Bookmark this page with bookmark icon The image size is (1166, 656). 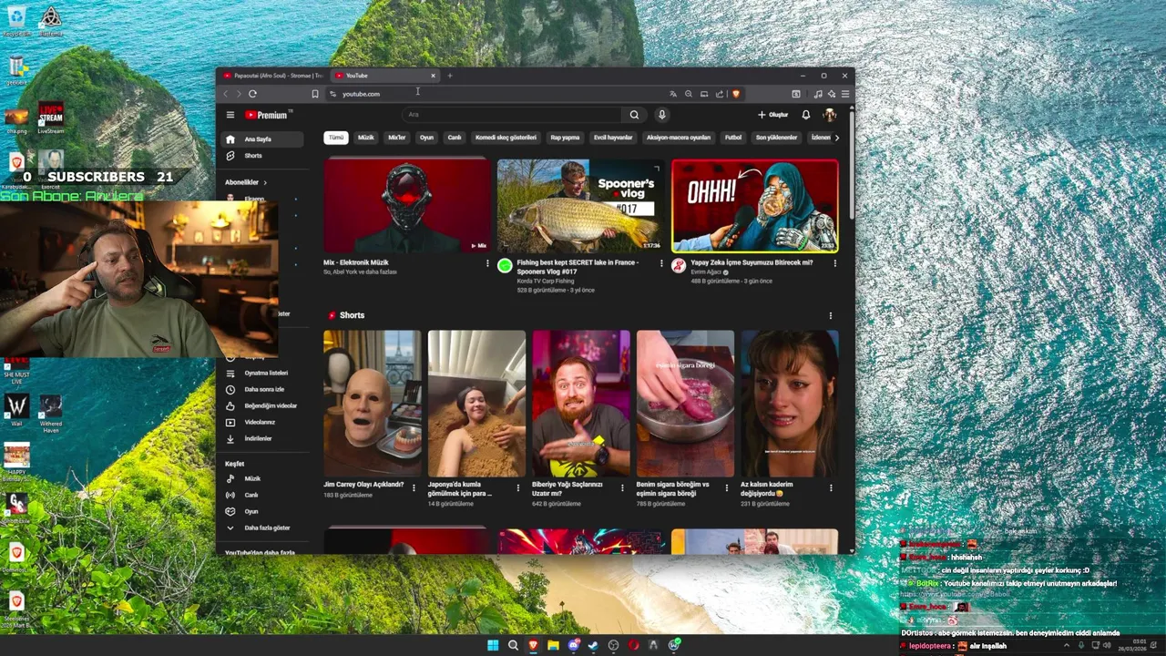point(315,94)
